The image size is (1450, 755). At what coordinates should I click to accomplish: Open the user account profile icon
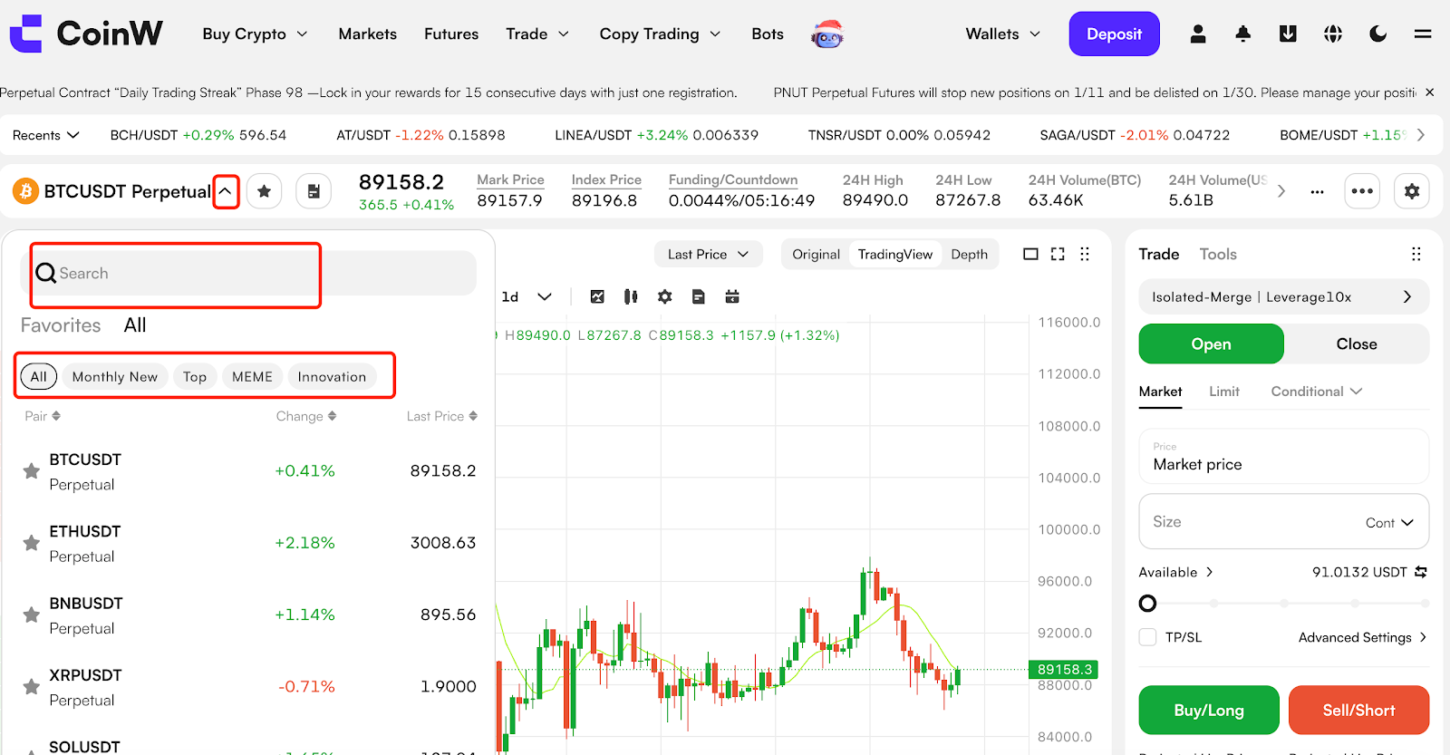click(1197, 34)
